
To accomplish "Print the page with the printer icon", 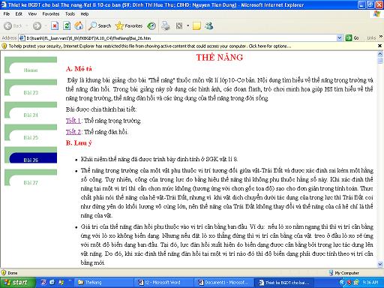I will coord(166,25).
